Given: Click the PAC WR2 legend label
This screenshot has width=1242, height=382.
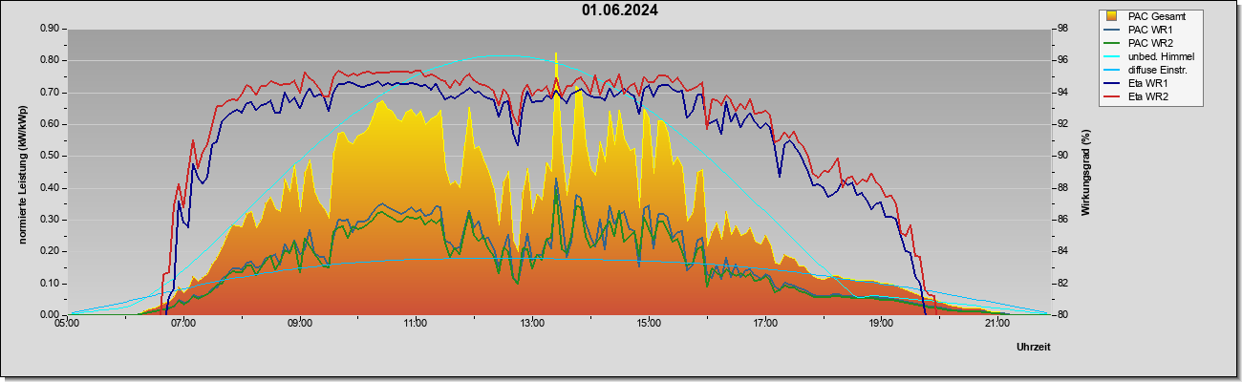Looking at the screenshot, I should coord(1151,43).
